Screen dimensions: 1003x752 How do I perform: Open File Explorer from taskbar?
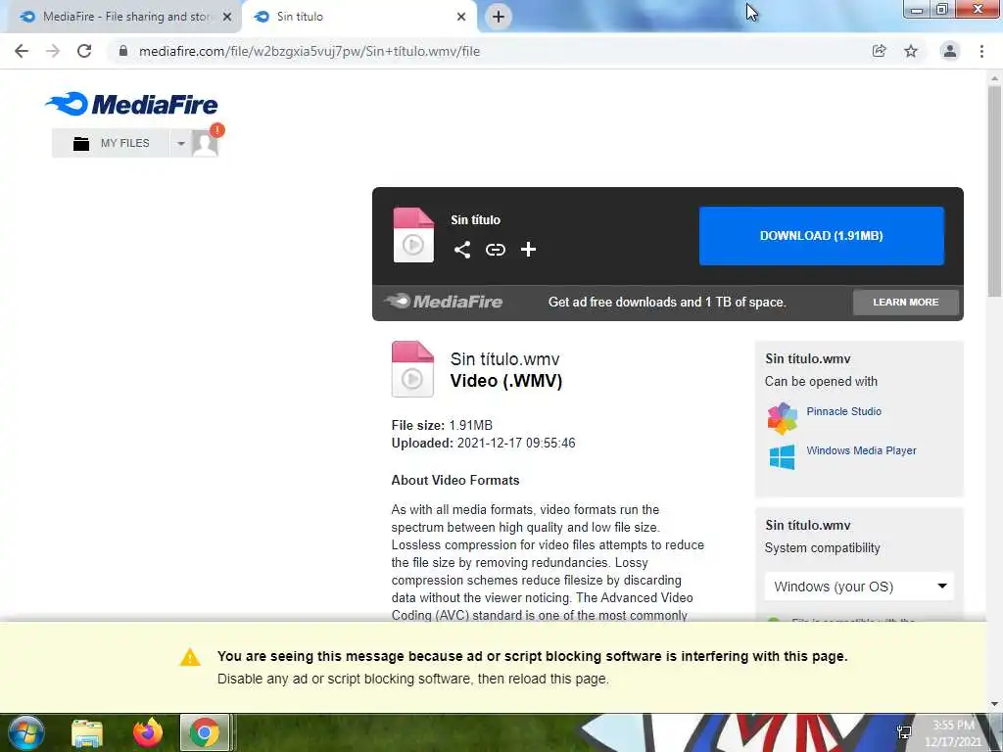tap(87, 732)
